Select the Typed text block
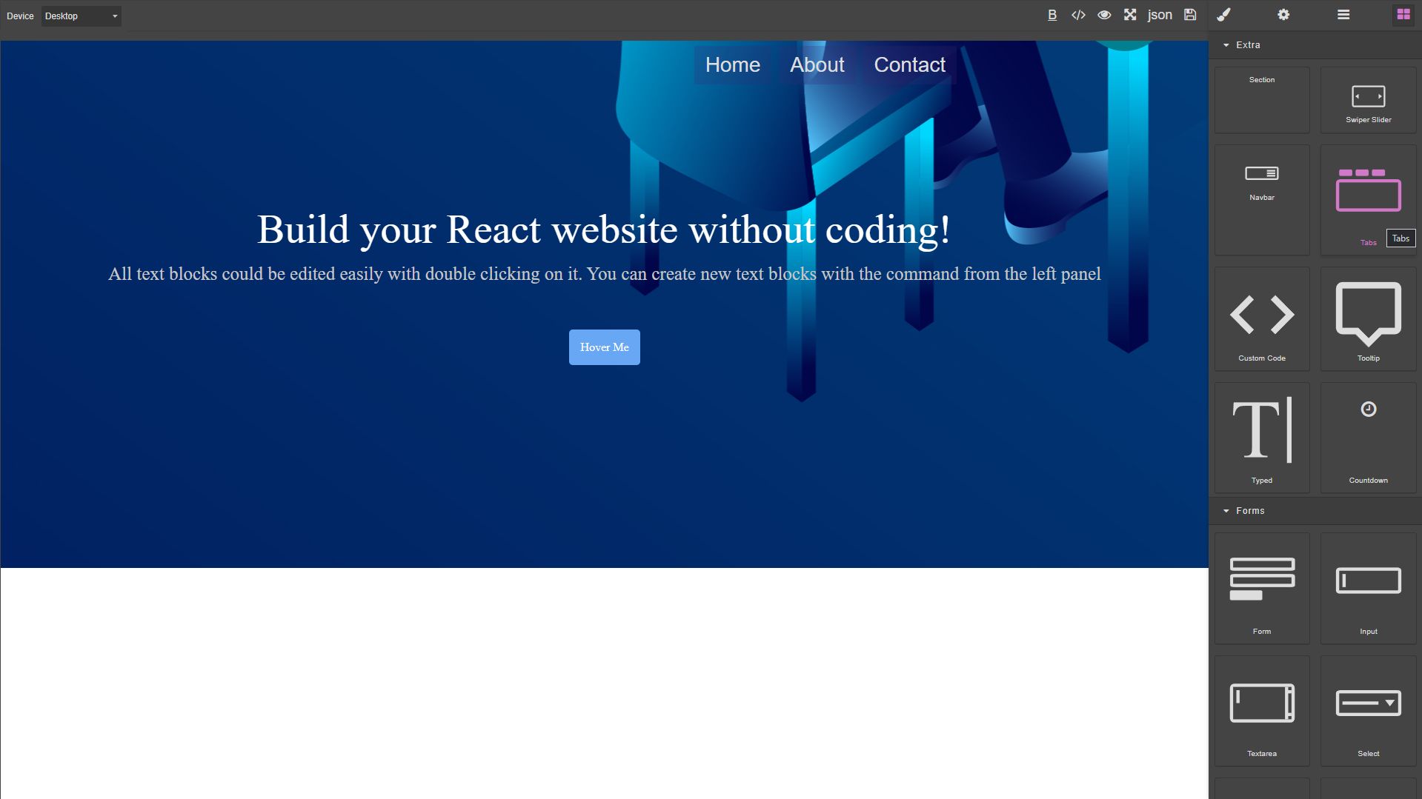Viewport: 1422px width, 799px height. pyautogui.click(x=1262, y=438)
